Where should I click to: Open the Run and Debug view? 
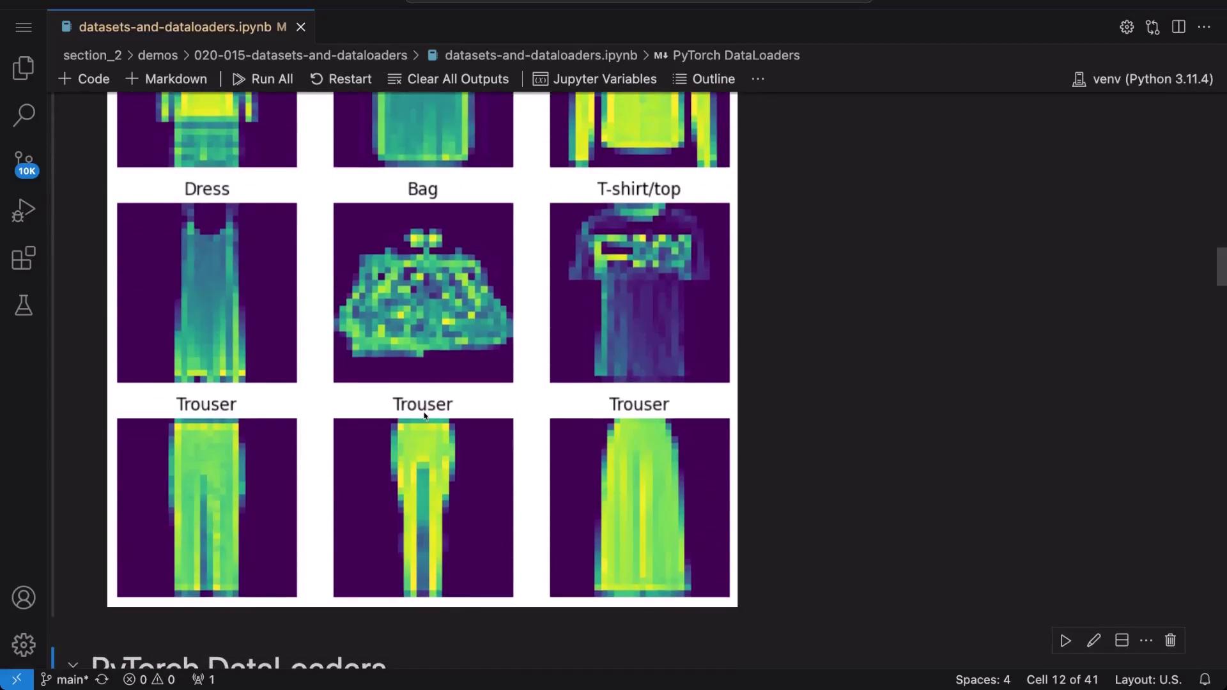(x=24, y=211)
